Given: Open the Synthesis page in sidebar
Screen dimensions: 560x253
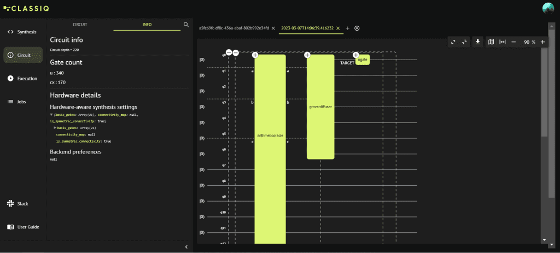Looking at the screenshot, I should (23, 32).
